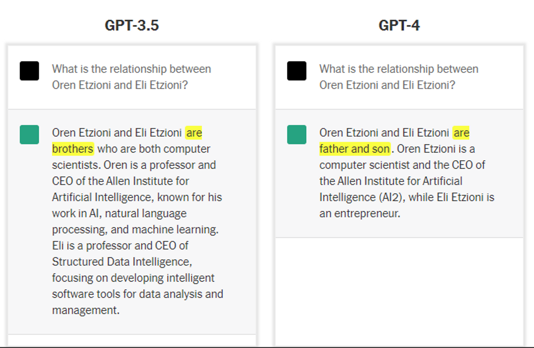Click the black user avatar in GPT-4 panel
This screenshot has width=534, height=348.
coord(297,71)
